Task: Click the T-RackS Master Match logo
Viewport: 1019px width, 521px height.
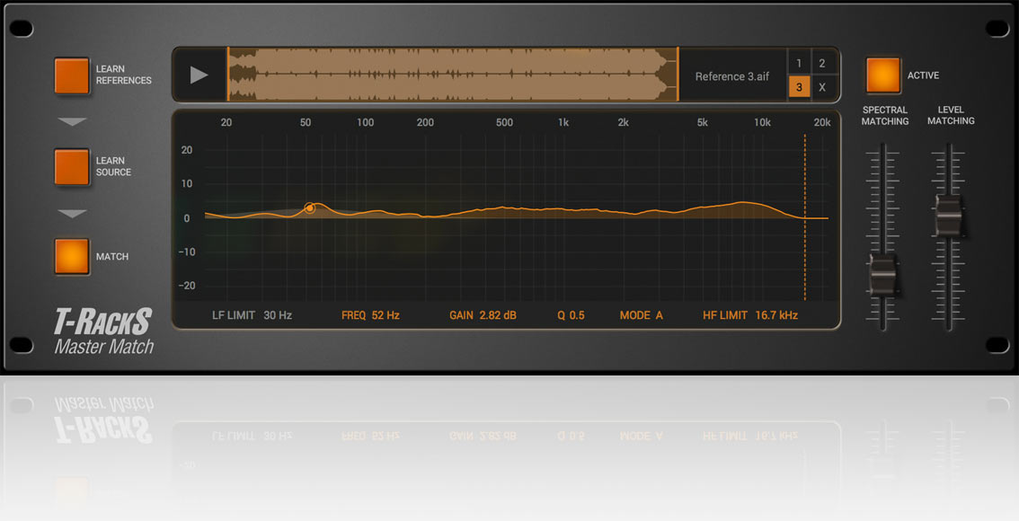Action: (x=104, y=332)
